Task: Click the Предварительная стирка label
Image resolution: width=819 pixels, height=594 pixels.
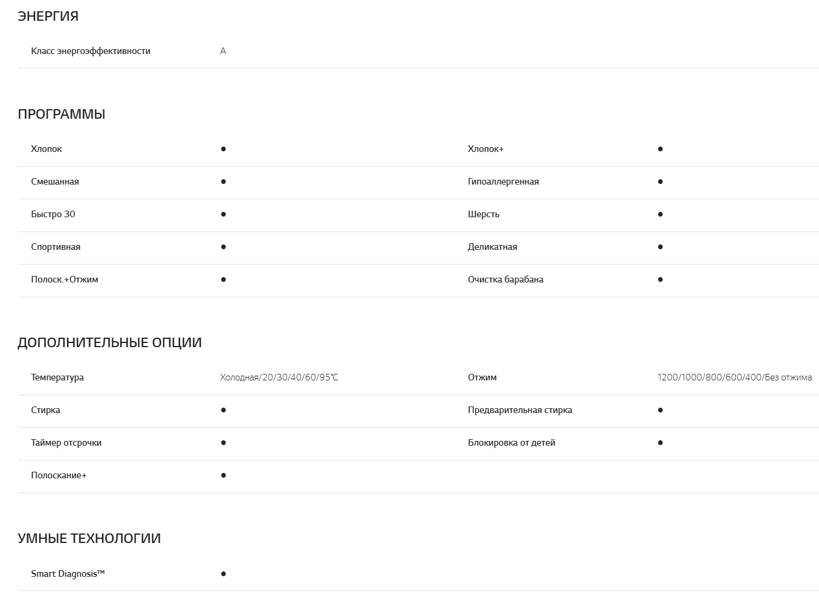Action: tap(520, 410)
